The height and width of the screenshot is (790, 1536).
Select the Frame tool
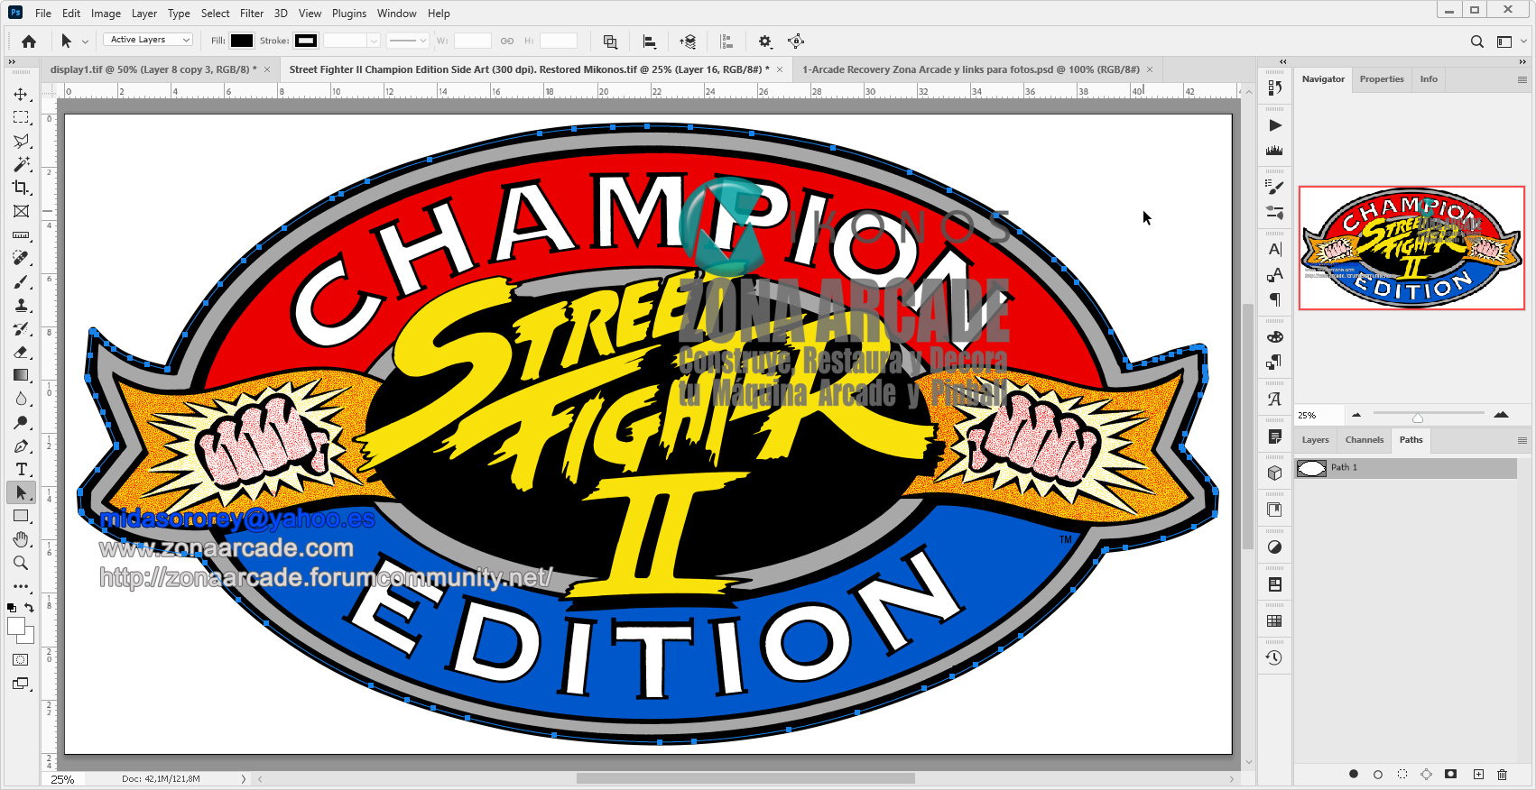point(21,211)
